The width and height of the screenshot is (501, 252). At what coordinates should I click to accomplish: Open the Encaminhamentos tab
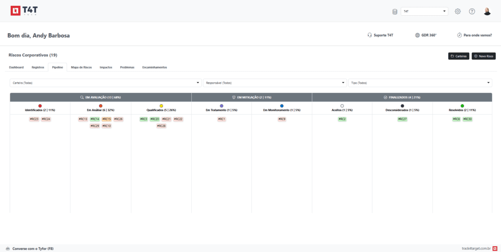click(155, 67)
